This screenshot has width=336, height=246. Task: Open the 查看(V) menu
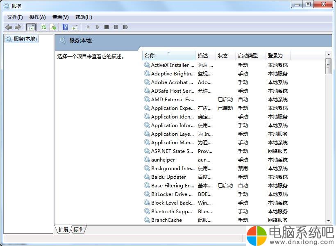coord(60,17)
